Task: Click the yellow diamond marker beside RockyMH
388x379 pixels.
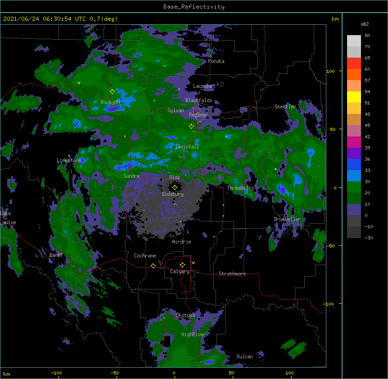Action: pyautogui.click(x=112, y=92)
